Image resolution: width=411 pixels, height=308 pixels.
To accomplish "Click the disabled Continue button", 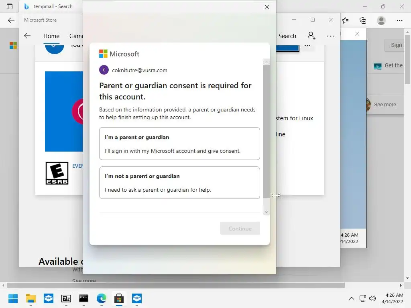I will 240,228.
